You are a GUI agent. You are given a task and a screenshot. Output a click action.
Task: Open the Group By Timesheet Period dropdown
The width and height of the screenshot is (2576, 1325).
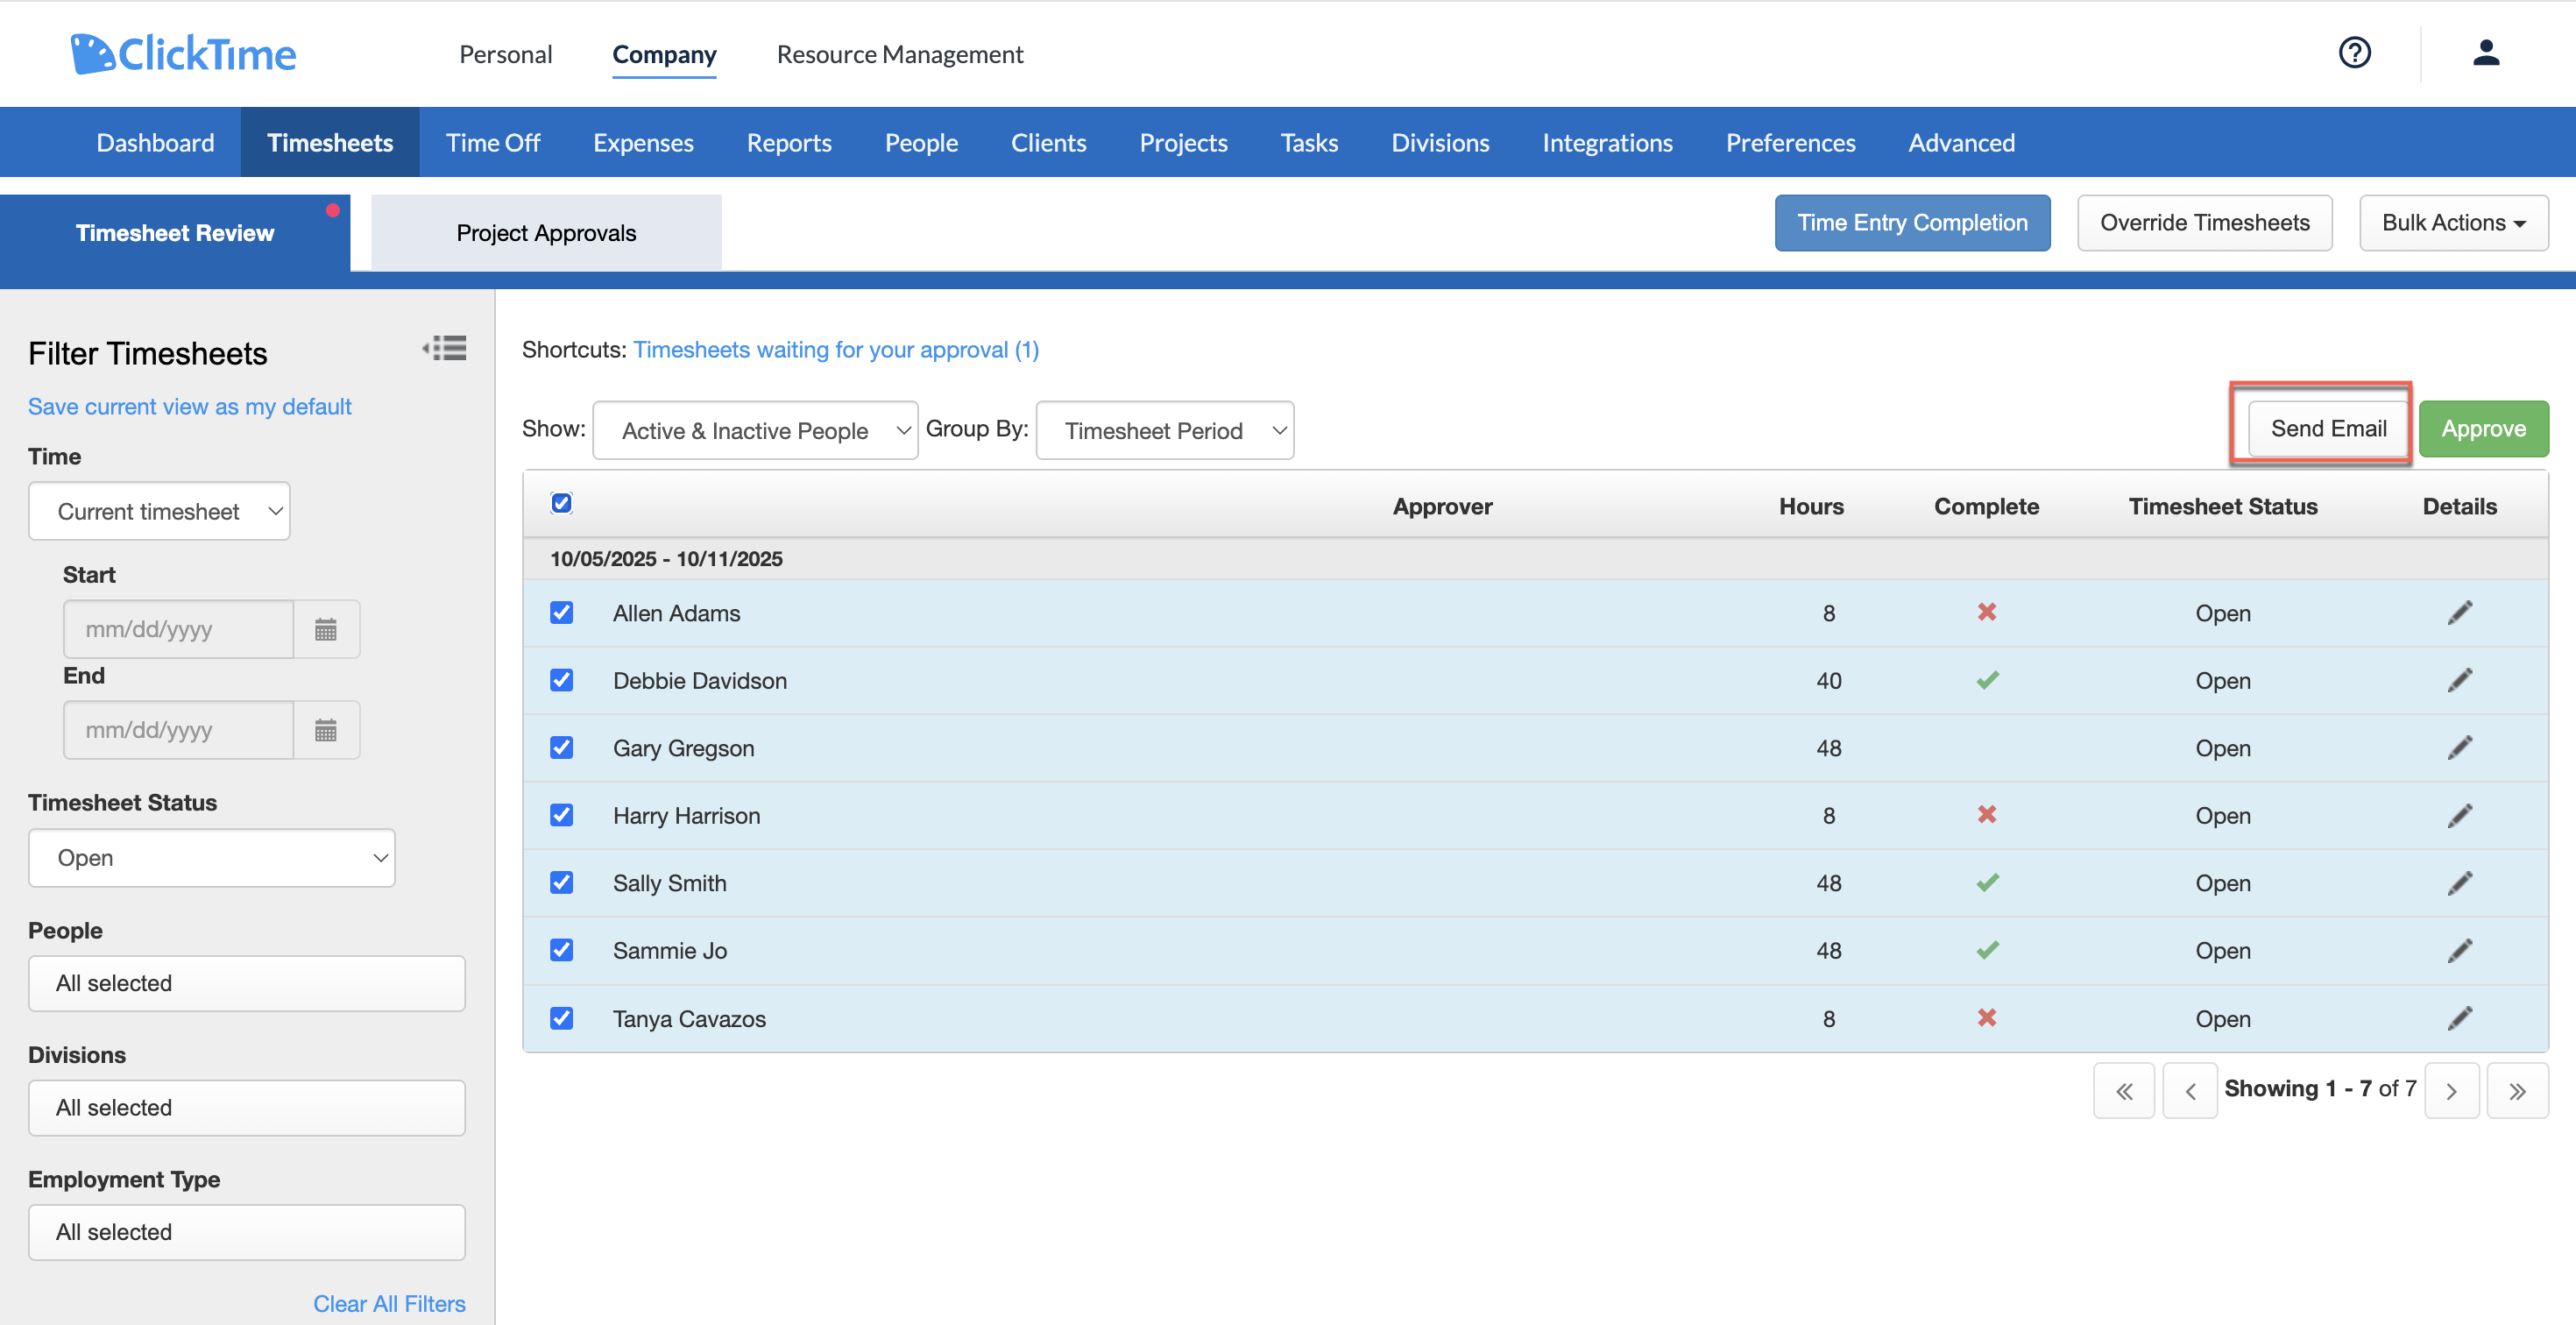click(1164, 430)
